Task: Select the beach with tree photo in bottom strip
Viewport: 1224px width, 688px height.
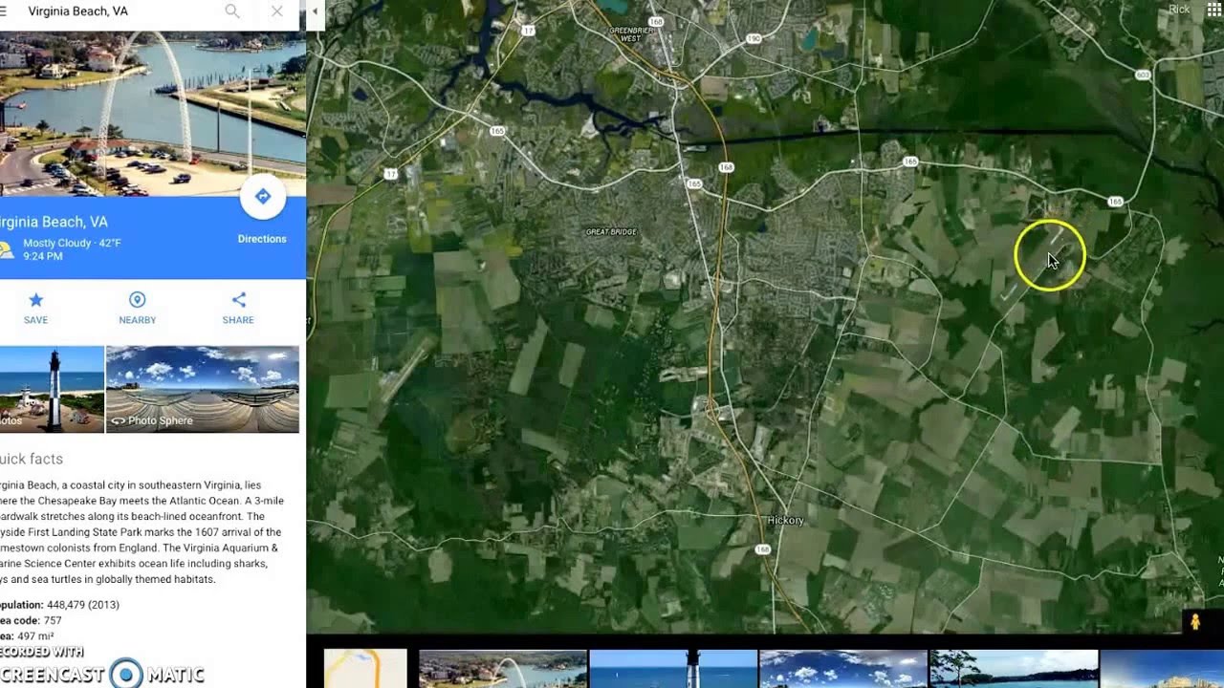Action: tap(1014, 668)
